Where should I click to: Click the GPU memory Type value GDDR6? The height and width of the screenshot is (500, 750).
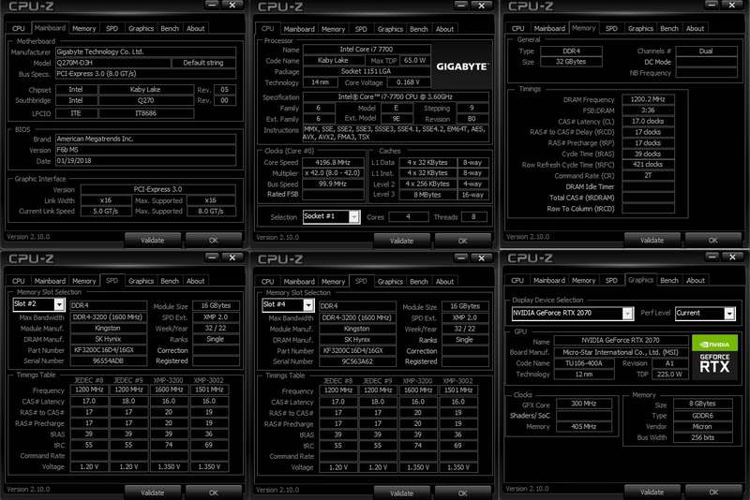(x=702, y=416)
